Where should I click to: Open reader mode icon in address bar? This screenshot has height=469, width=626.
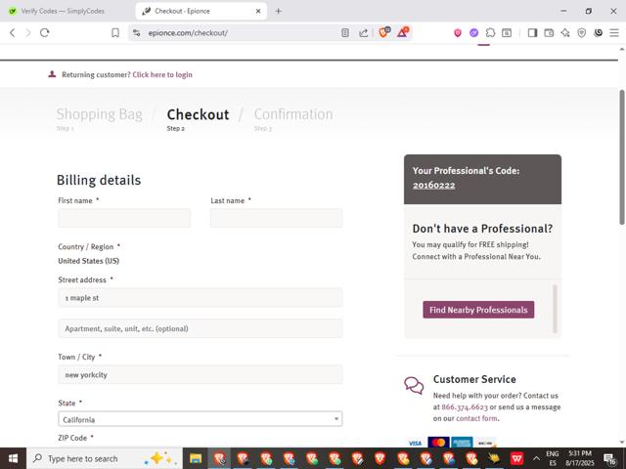tap(345, 32)
